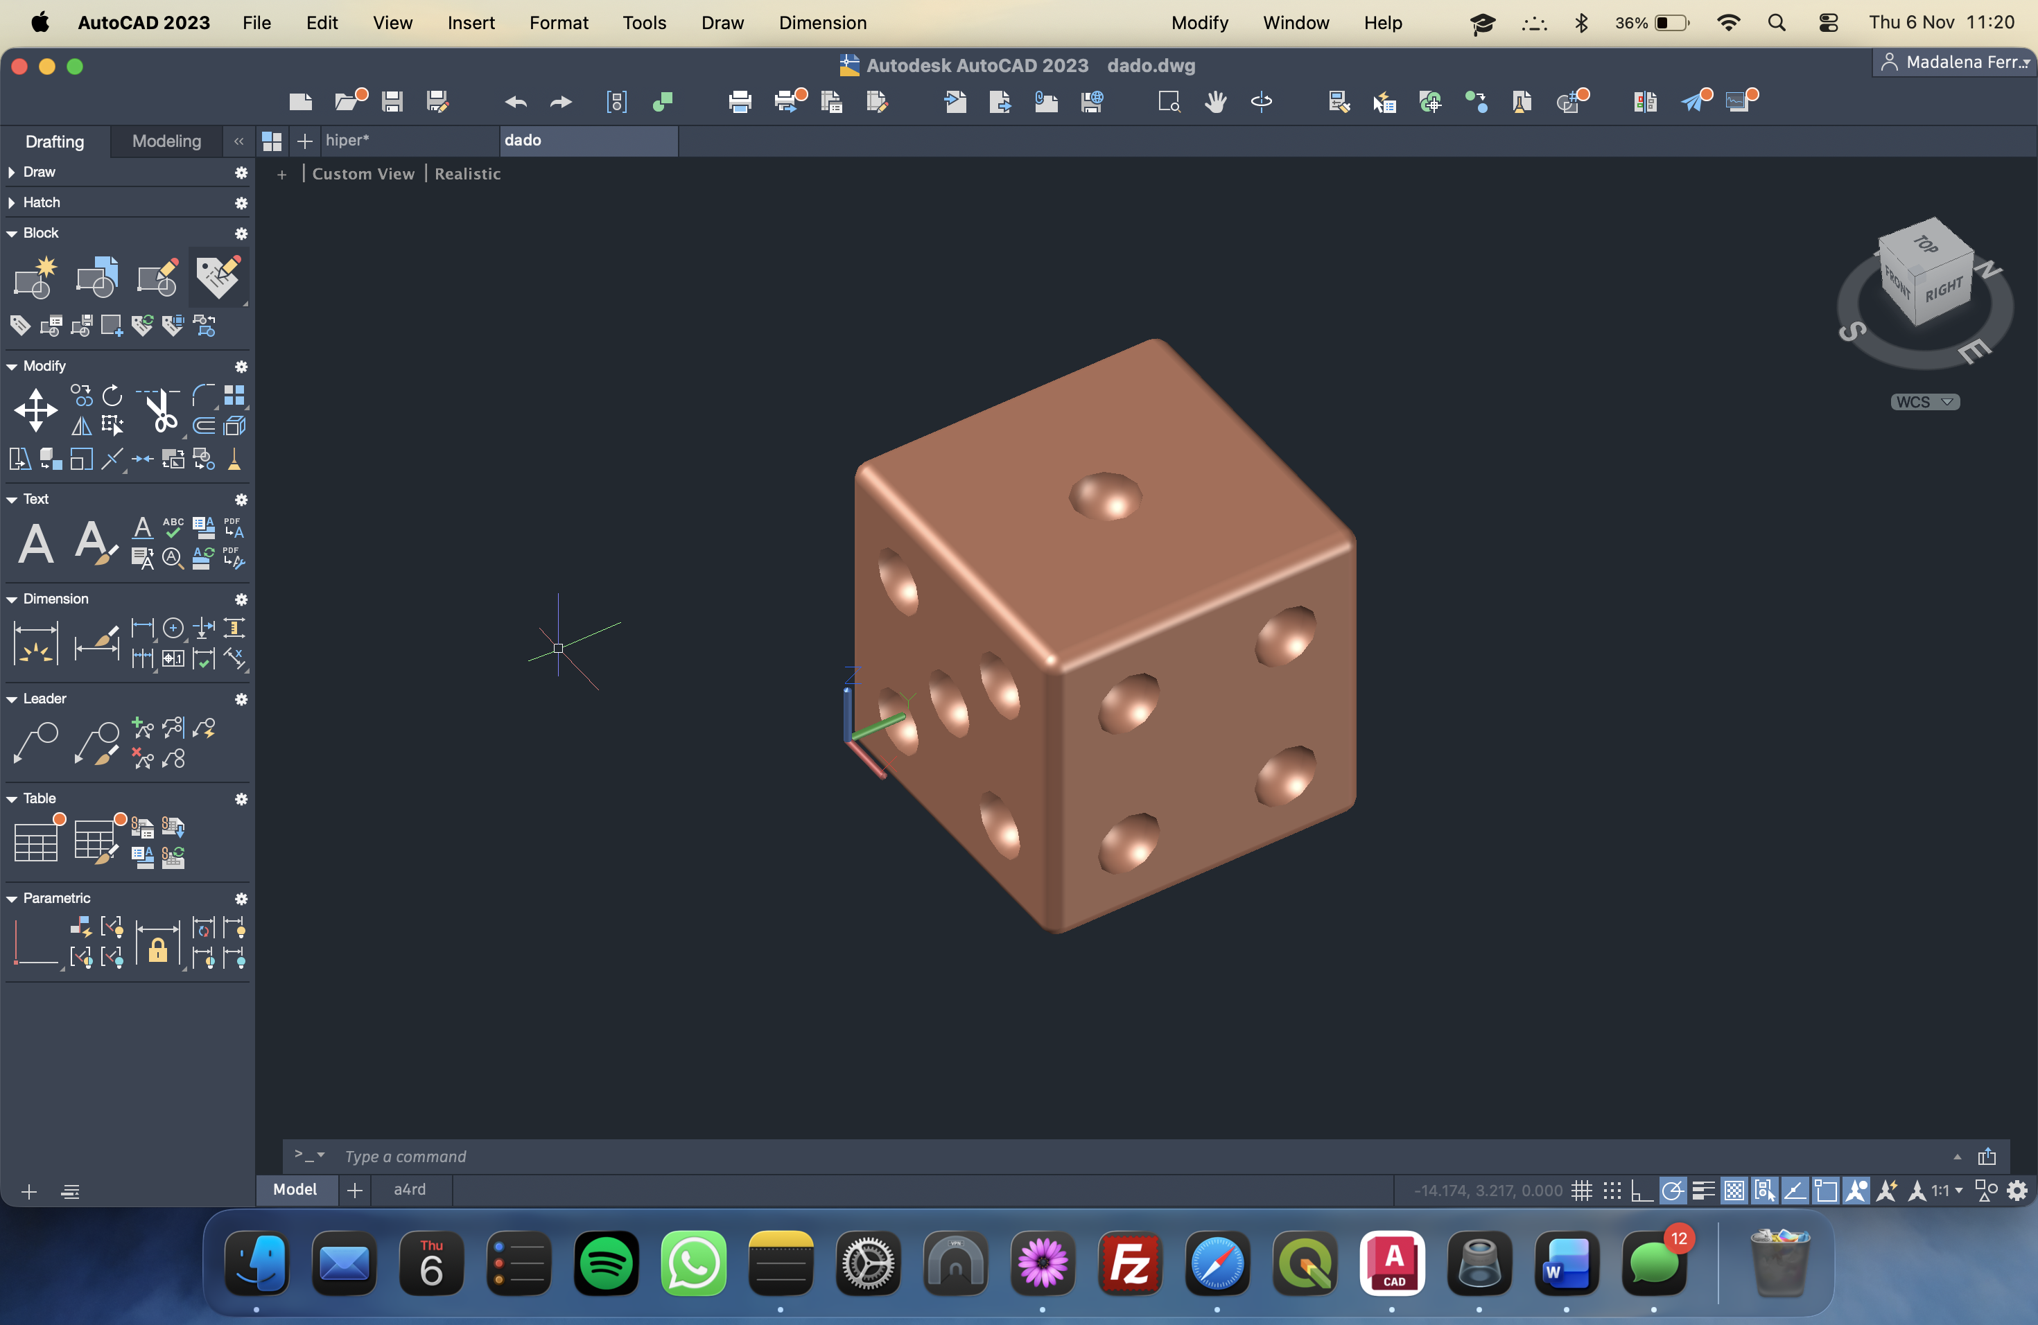
Task: Click the Plot printer icon in toolbar
Action: [739, 102]
